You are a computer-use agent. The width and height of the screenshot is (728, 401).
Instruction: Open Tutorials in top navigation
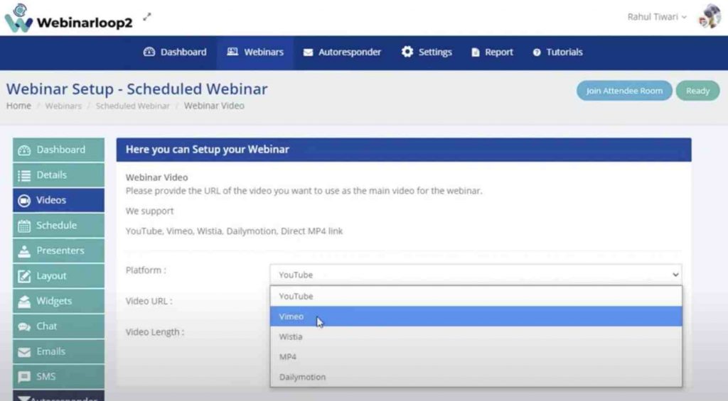coord(557,52)
